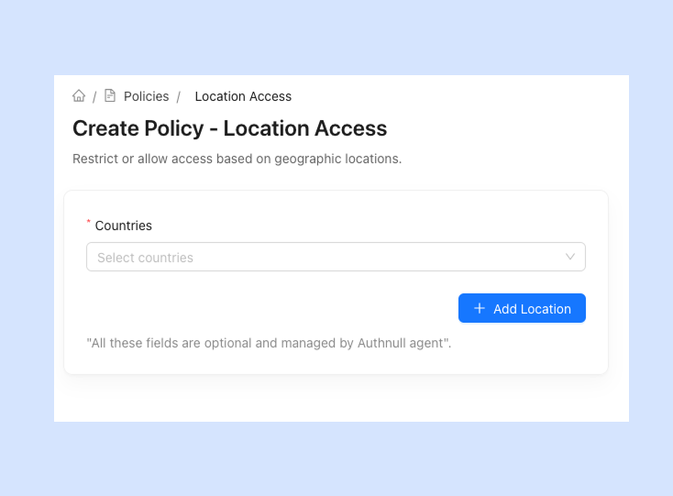Click the Add Location button

click(x=522, y=308)
